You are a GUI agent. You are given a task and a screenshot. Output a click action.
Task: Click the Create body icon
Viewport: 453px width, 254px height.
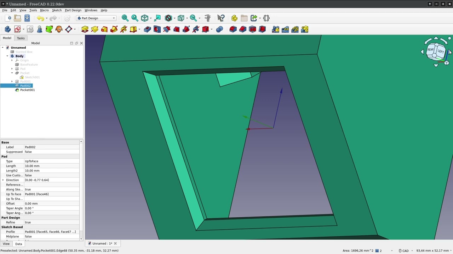pos(8,29)
